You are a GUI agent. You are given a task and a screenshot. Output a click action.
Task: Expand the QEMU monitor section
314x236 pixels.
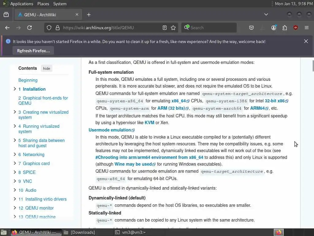(15, 208)
